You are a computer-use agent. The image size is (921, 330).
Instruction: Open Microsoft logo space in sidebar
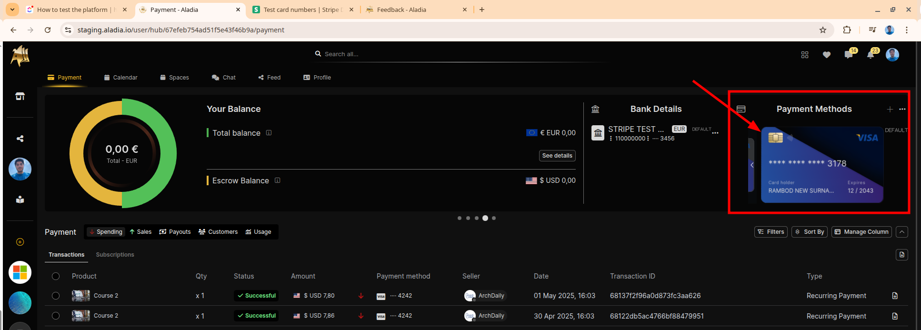[x=20, y=272]
